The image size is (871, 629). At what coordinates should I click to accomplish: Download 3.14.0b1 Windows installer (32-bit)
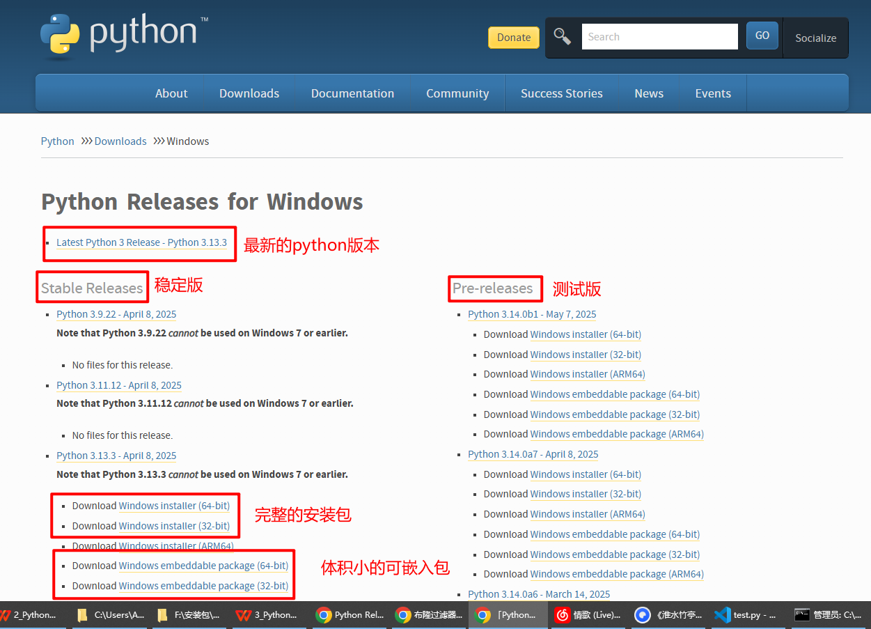click(x=586, y=355)
